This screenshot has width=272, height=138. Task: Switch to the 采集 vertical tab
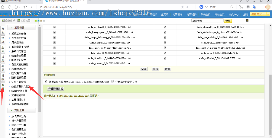click(x=3, y=59)
